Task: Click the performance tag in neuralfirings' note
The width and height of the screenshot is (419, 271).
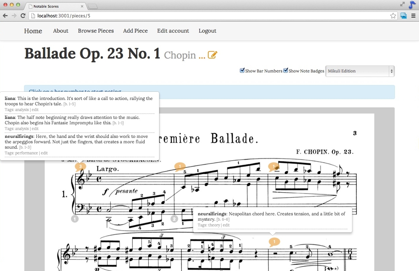Action: [x=27, y=153]
